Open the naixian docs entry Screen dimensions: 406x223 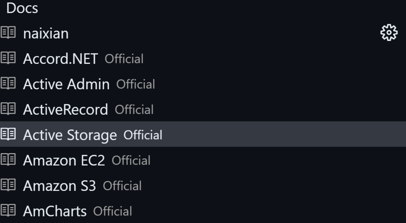pos(46,33)
